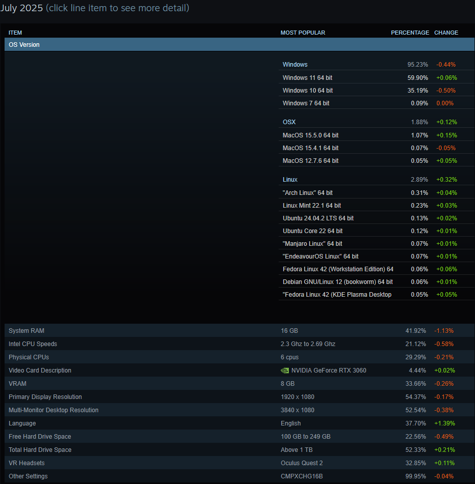Click the CMPXCHG16B value
475x484 pixels.
(x=302, y=476)
